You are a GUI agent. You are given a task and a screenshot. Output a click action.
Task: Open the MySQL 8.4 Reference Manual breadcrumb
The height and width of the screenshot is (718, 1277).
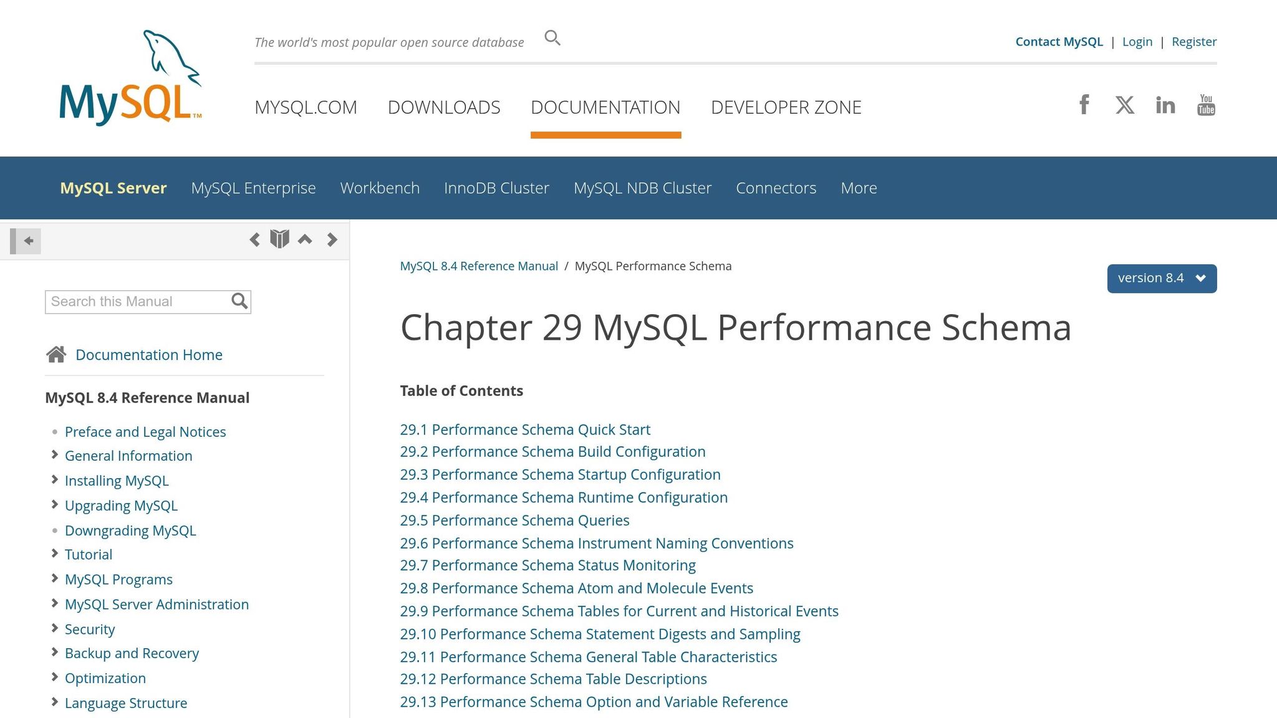[479, 266]
